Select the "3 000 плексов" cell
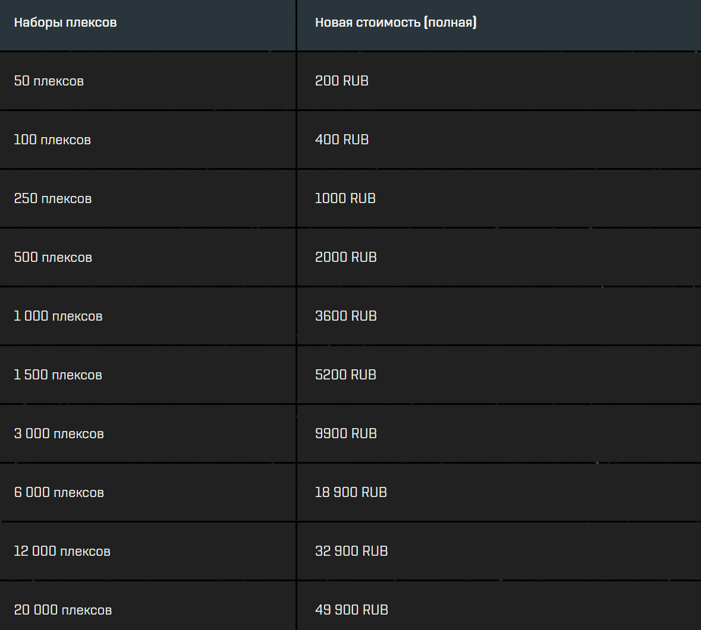 coord(59,433)
